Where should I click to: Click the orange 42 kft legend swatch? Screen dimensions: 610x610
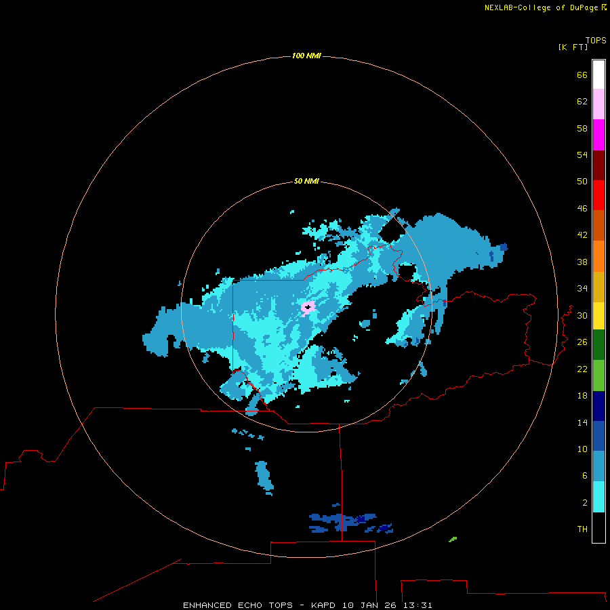[x=598, y=256]
